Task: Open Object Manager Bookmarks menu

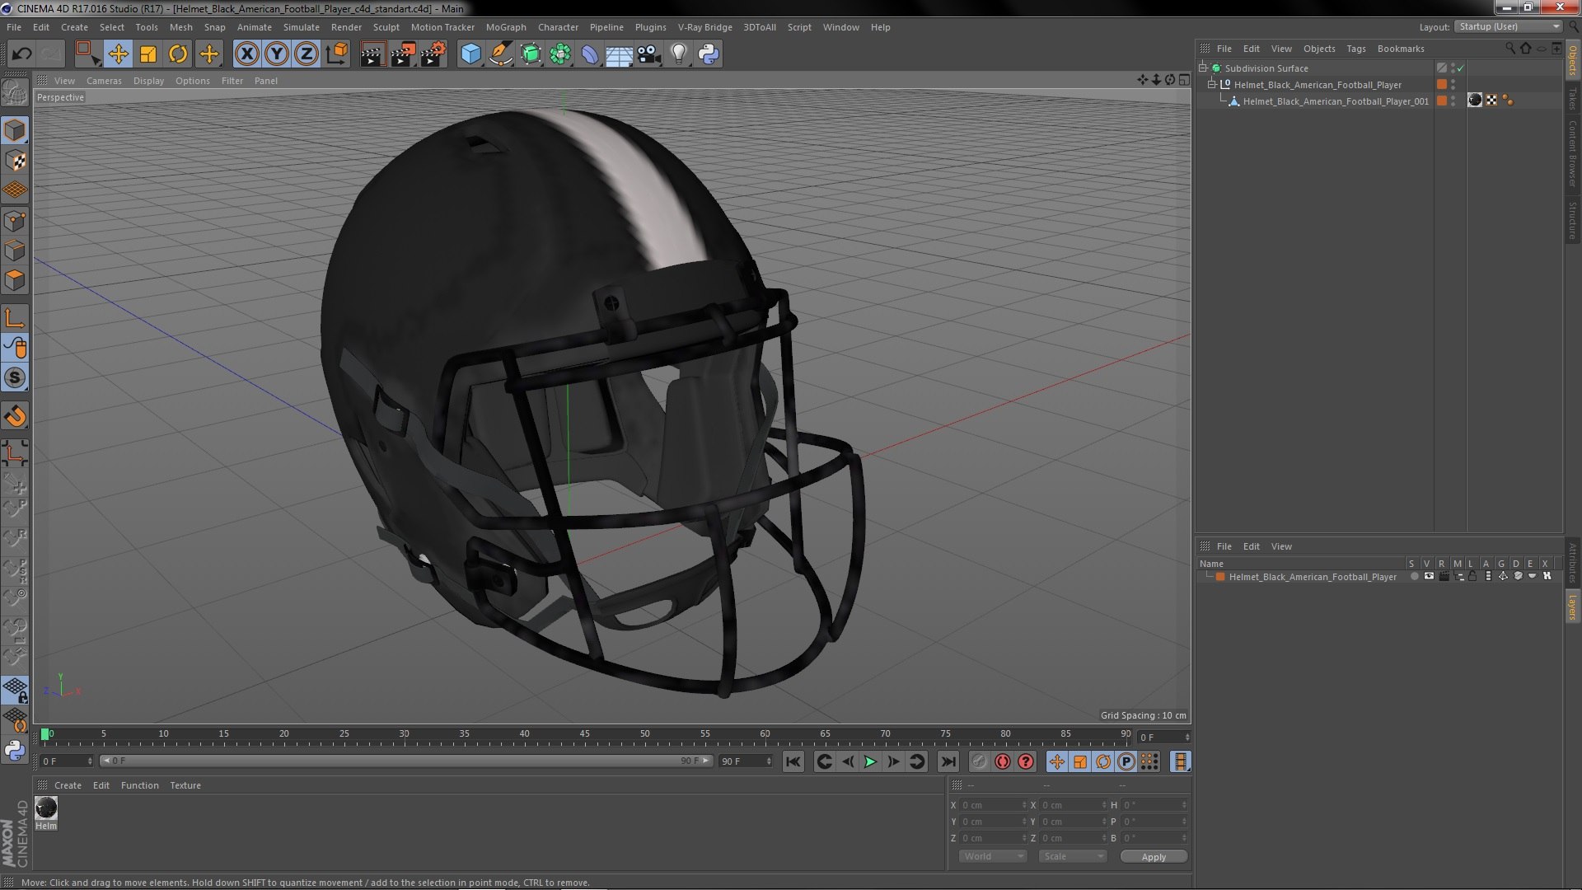Action: point(1400,49)
